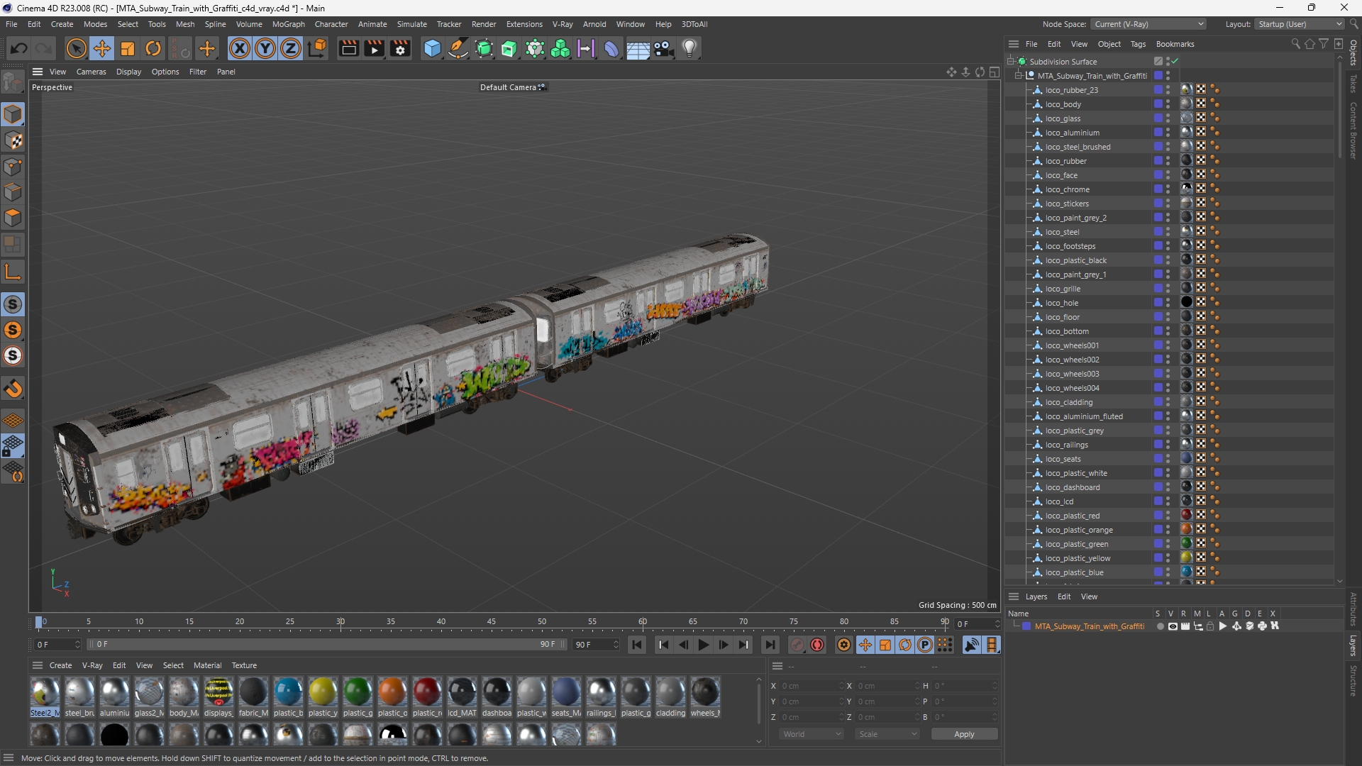
Task: Switch to Texture mode
Action: tap(13, 140)
